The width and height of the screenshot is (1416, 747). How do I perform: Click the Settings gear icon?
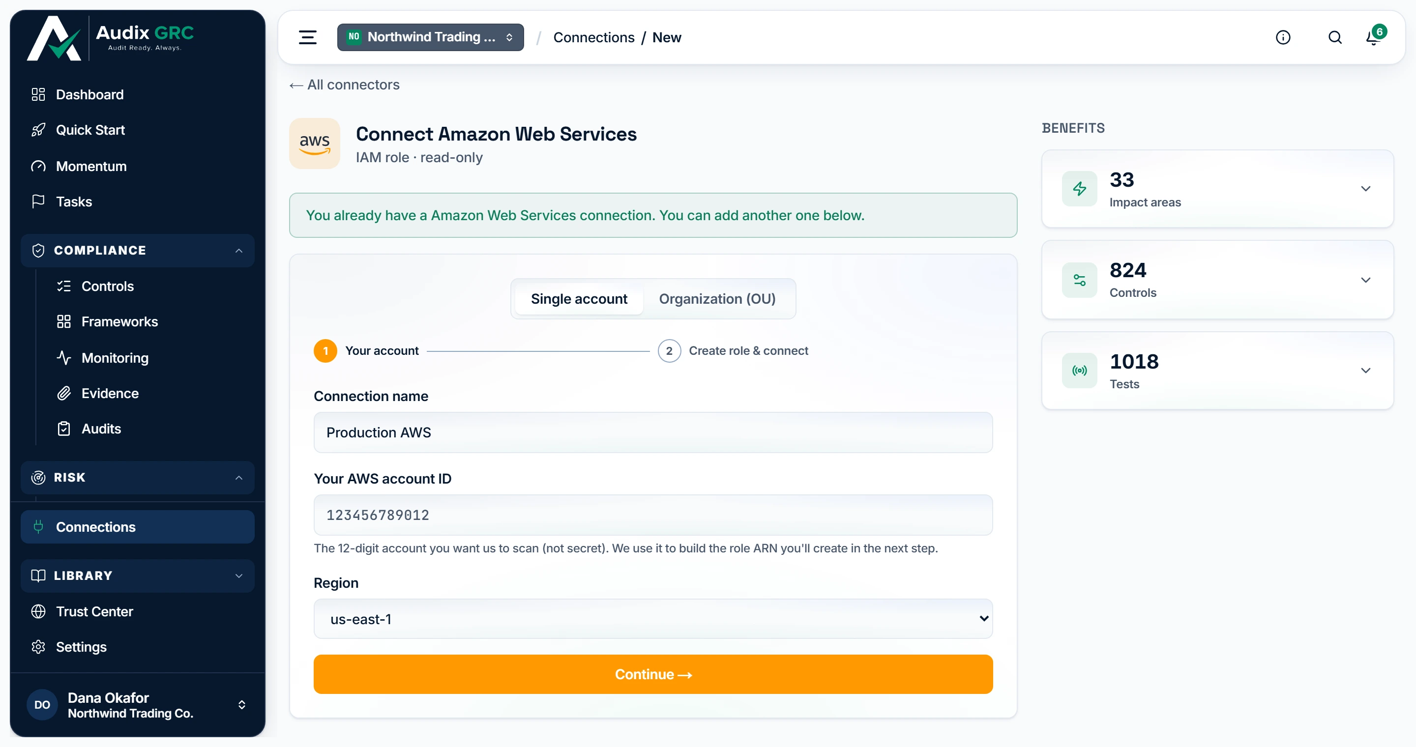coord(38,647)
